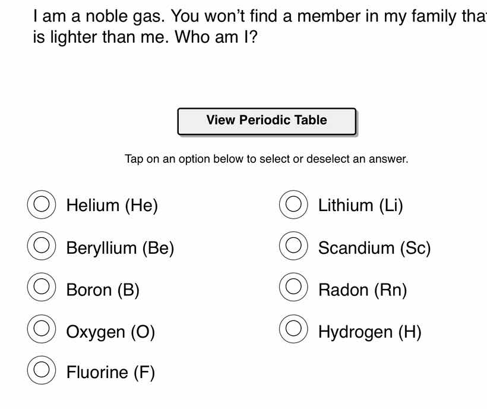
Task: Select the Beryllium (Be) answer option
Action: [42, 247]
